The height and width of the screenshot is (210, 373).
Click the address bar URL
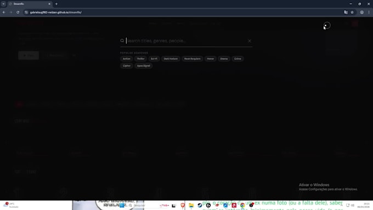[x=55, y=13]
